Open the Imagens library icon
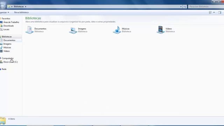 (73, 30)
